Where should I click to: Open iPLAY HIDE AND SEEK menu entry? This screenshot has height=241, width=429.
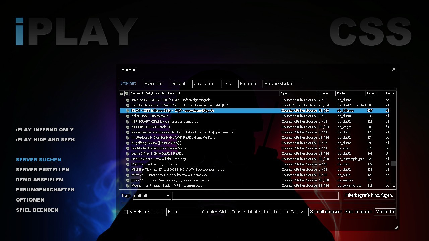46,140
